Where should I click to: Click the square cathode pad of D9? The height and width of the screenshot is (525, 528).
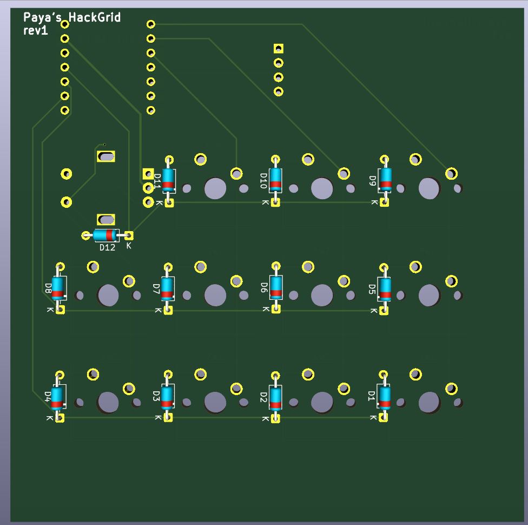click(384, 202)
